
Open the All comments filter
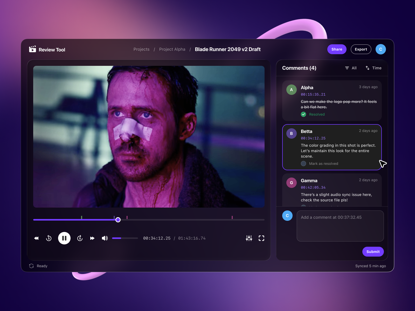point(351,68)
